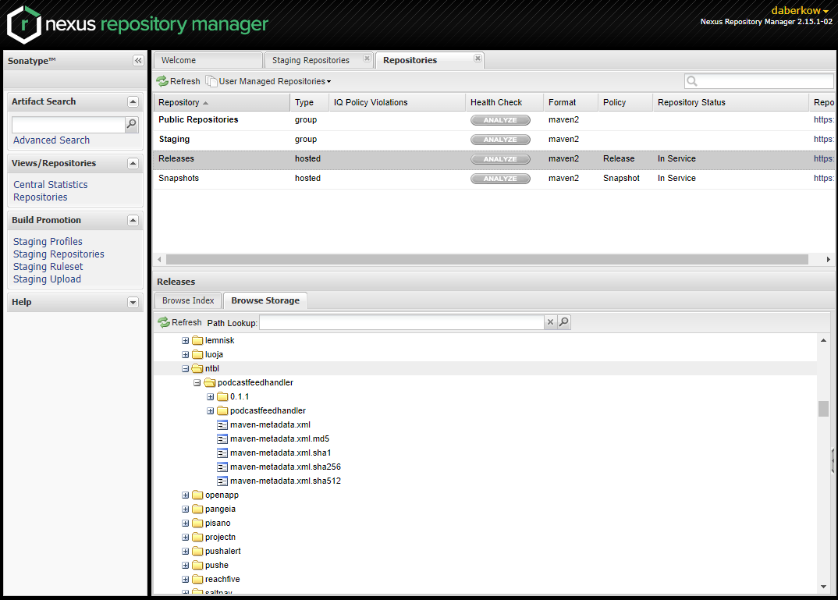This screenshot has height=600, width=838.
Task: Click Refresh icon in repositories toolbar
Action: [x=162, y=81]
